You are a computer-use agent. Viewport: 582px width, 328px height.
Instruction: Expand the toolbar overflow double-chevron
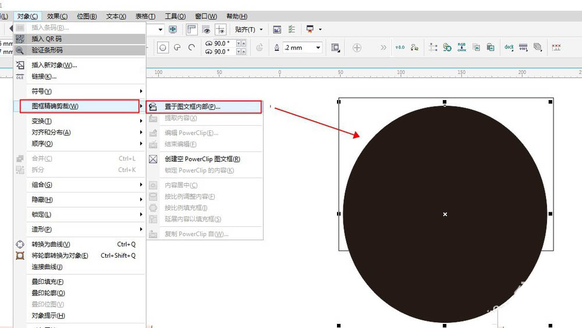[383, 48]
